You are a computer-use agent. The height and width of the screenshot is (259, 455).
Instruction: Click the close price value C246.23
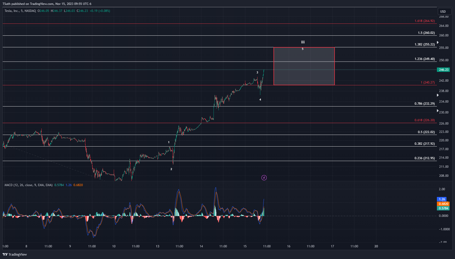82,11
